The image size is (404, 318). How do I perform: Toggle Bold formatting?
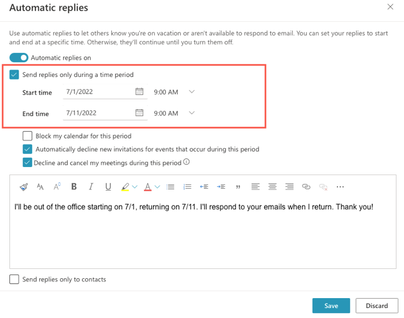click(74, 186)
